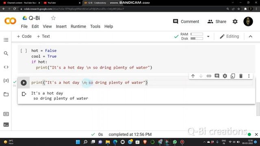Image resolution: width=260 pixels, height=146 pixels.
Task: Add a new Text cell
Action: point(43,36)
